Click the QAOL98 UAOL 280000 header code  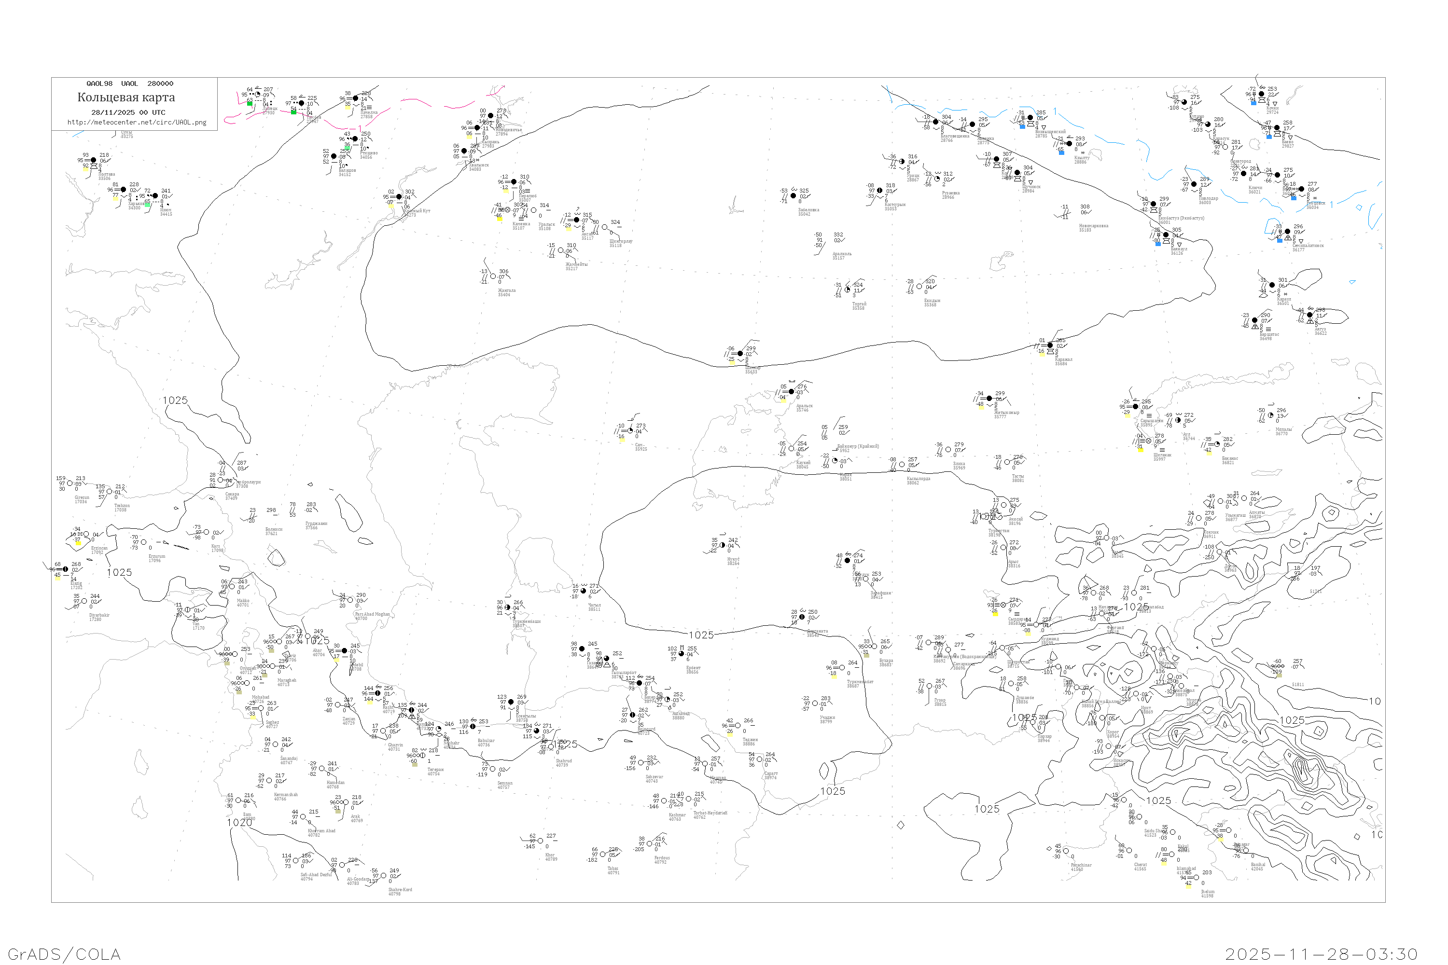click(x=130, y=83)
